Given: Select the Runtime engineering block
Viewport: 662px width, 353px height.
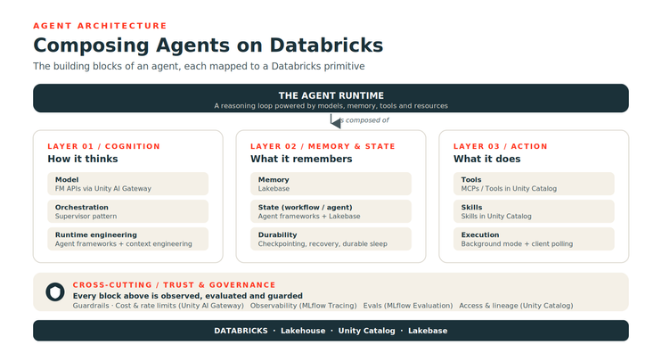Looking at the screenshot, I should tap(128, 239).
